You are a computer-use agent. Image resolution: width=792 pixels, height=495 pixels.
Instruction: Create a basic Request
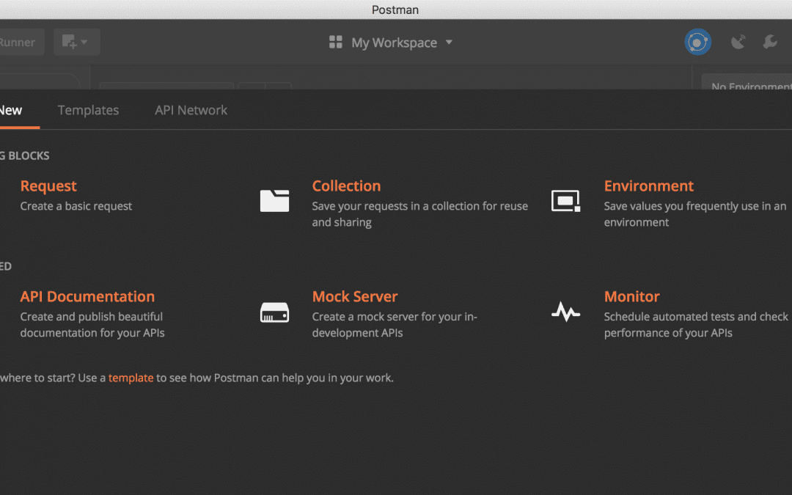[48, 186]
